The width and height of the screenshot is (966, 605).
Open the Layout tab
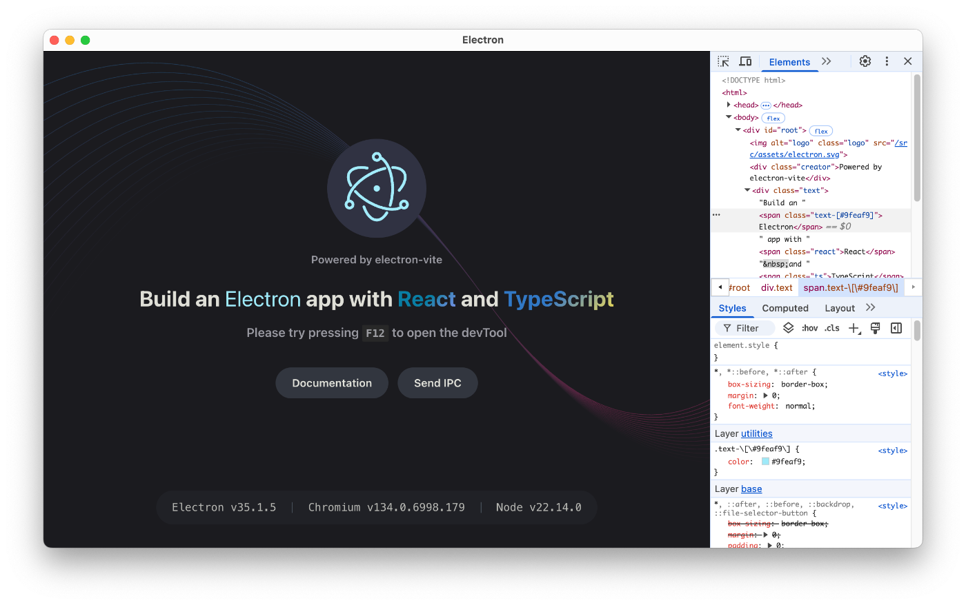pyautogui.click(x=840, y=308)
